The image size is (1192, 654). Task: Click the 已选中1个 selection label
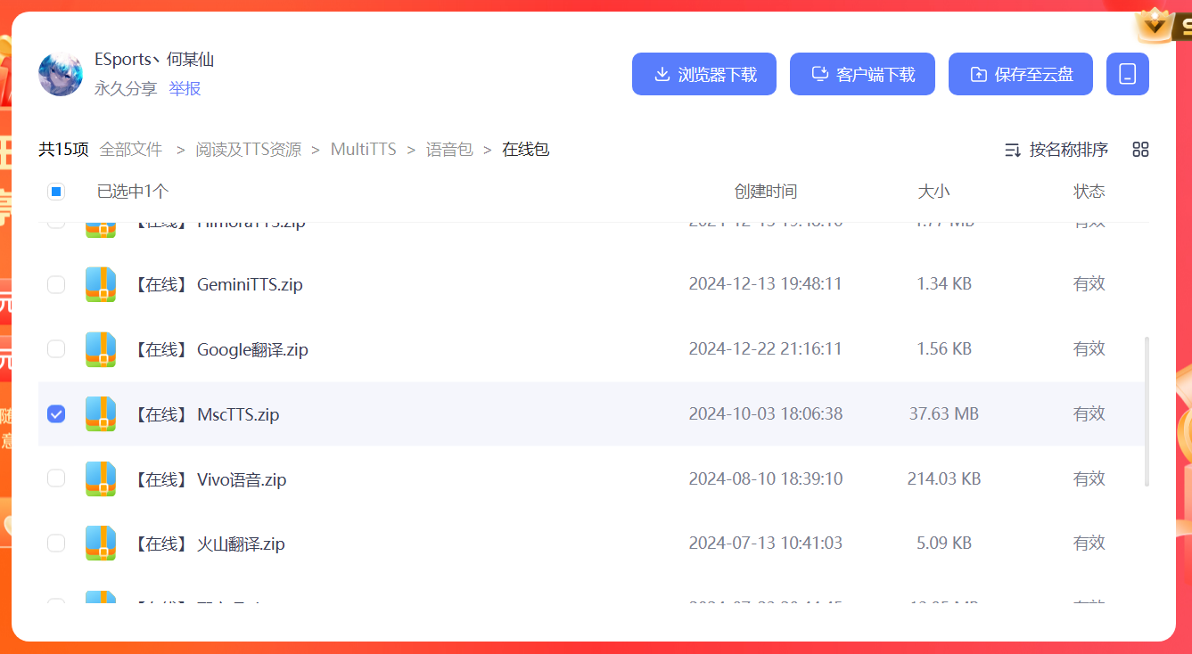click(133, 192)
